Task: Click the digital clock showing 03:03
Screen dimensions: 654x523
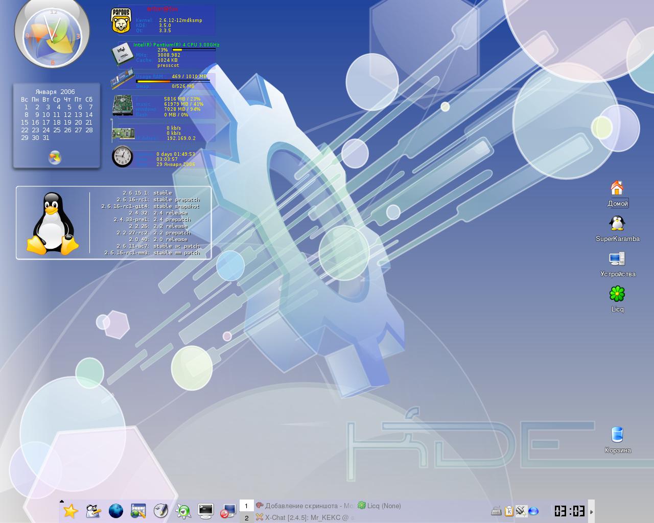Action: point(569,511)
